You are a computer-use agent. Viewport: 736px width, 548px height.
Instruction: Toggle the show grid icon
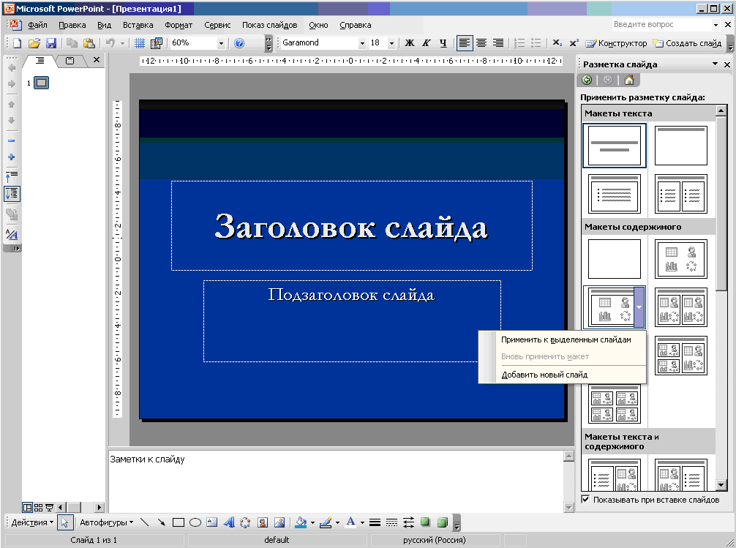tap(140, 43)
